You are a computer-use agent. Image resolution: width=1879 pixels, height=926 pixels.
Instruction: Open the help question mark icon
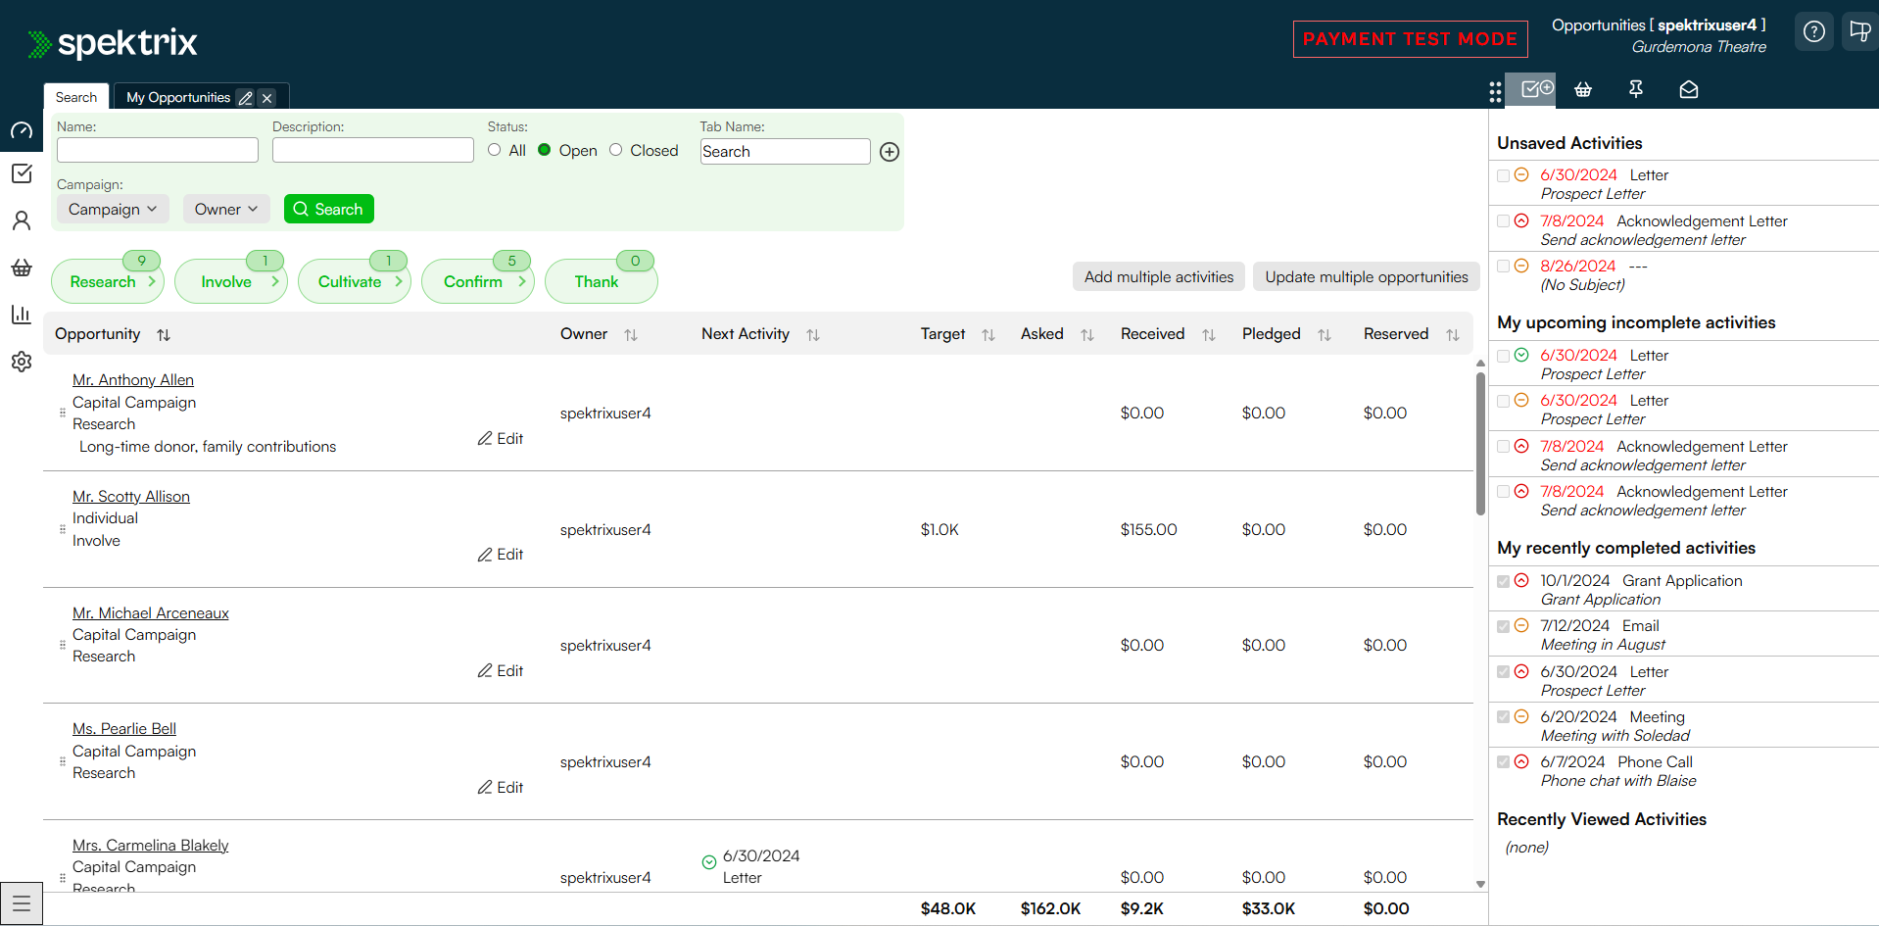[1814, 32]
